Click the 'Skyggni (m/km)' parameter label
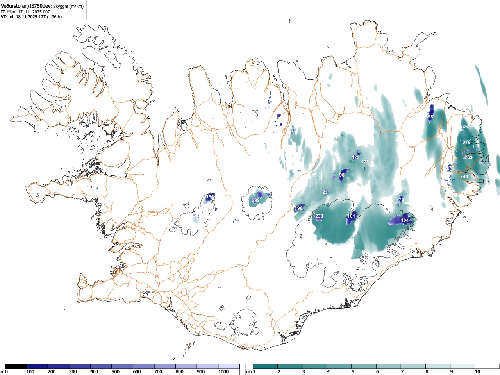Viewport: 500px width, 375px height. pos(68,7)
